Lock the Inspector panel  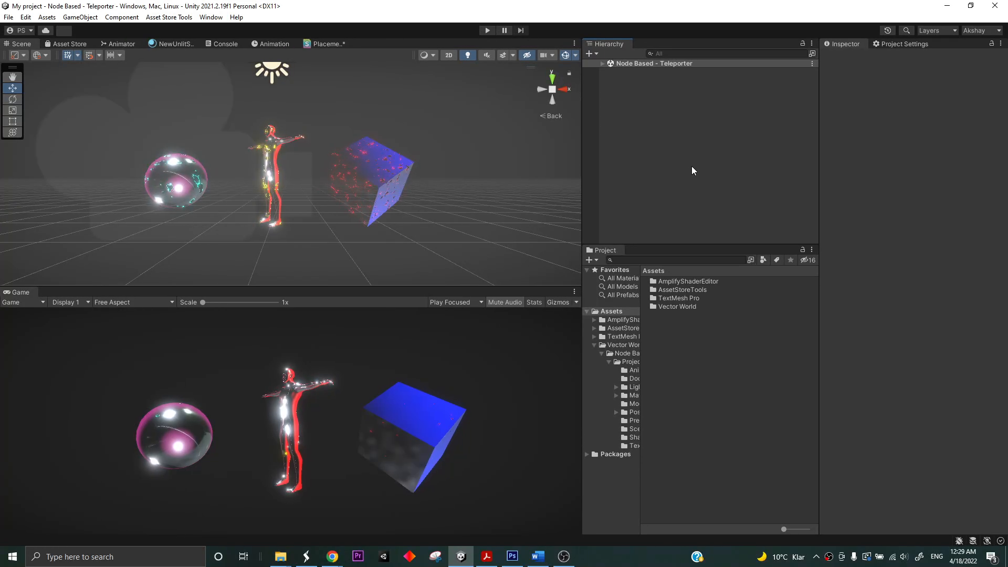pyautogui.click(x=991, y=44)
